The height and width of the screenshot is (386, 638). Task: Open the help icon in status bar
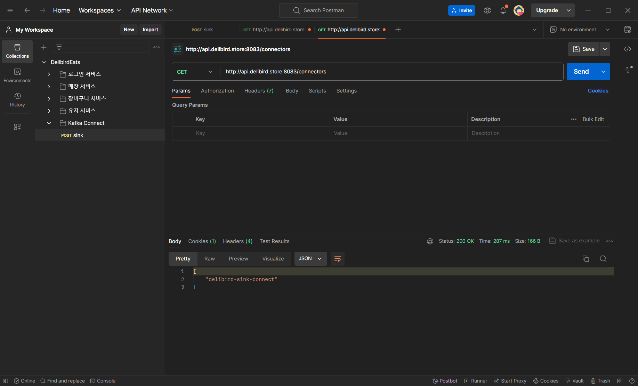[x=632, y=381]
